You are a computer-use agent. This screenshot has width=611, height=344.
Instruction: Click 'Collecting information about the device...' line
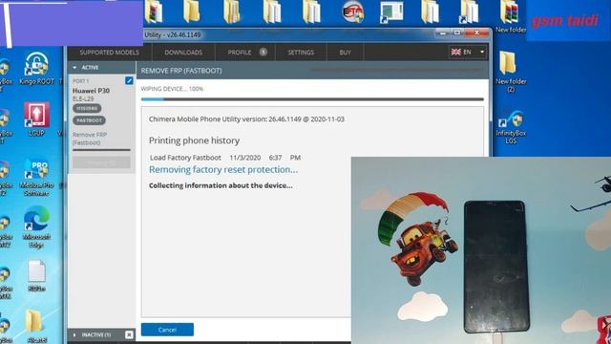click(221, 185)
